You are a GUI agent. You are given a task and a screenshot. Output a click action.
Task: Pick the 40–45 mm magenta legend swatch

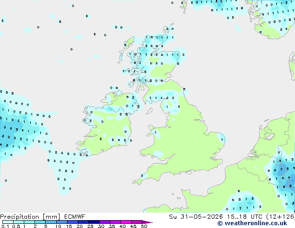click(x=126, y=222)
